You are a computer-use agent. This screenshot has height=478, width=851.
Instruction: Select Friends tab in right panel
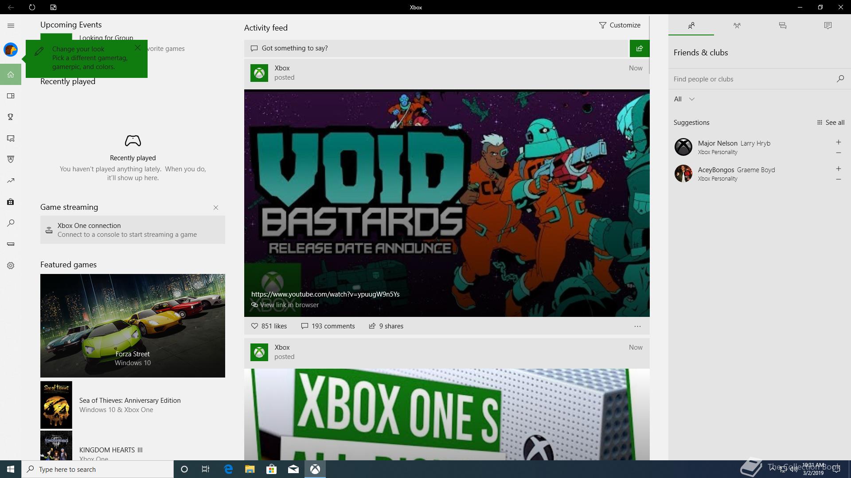pos(691,26)
